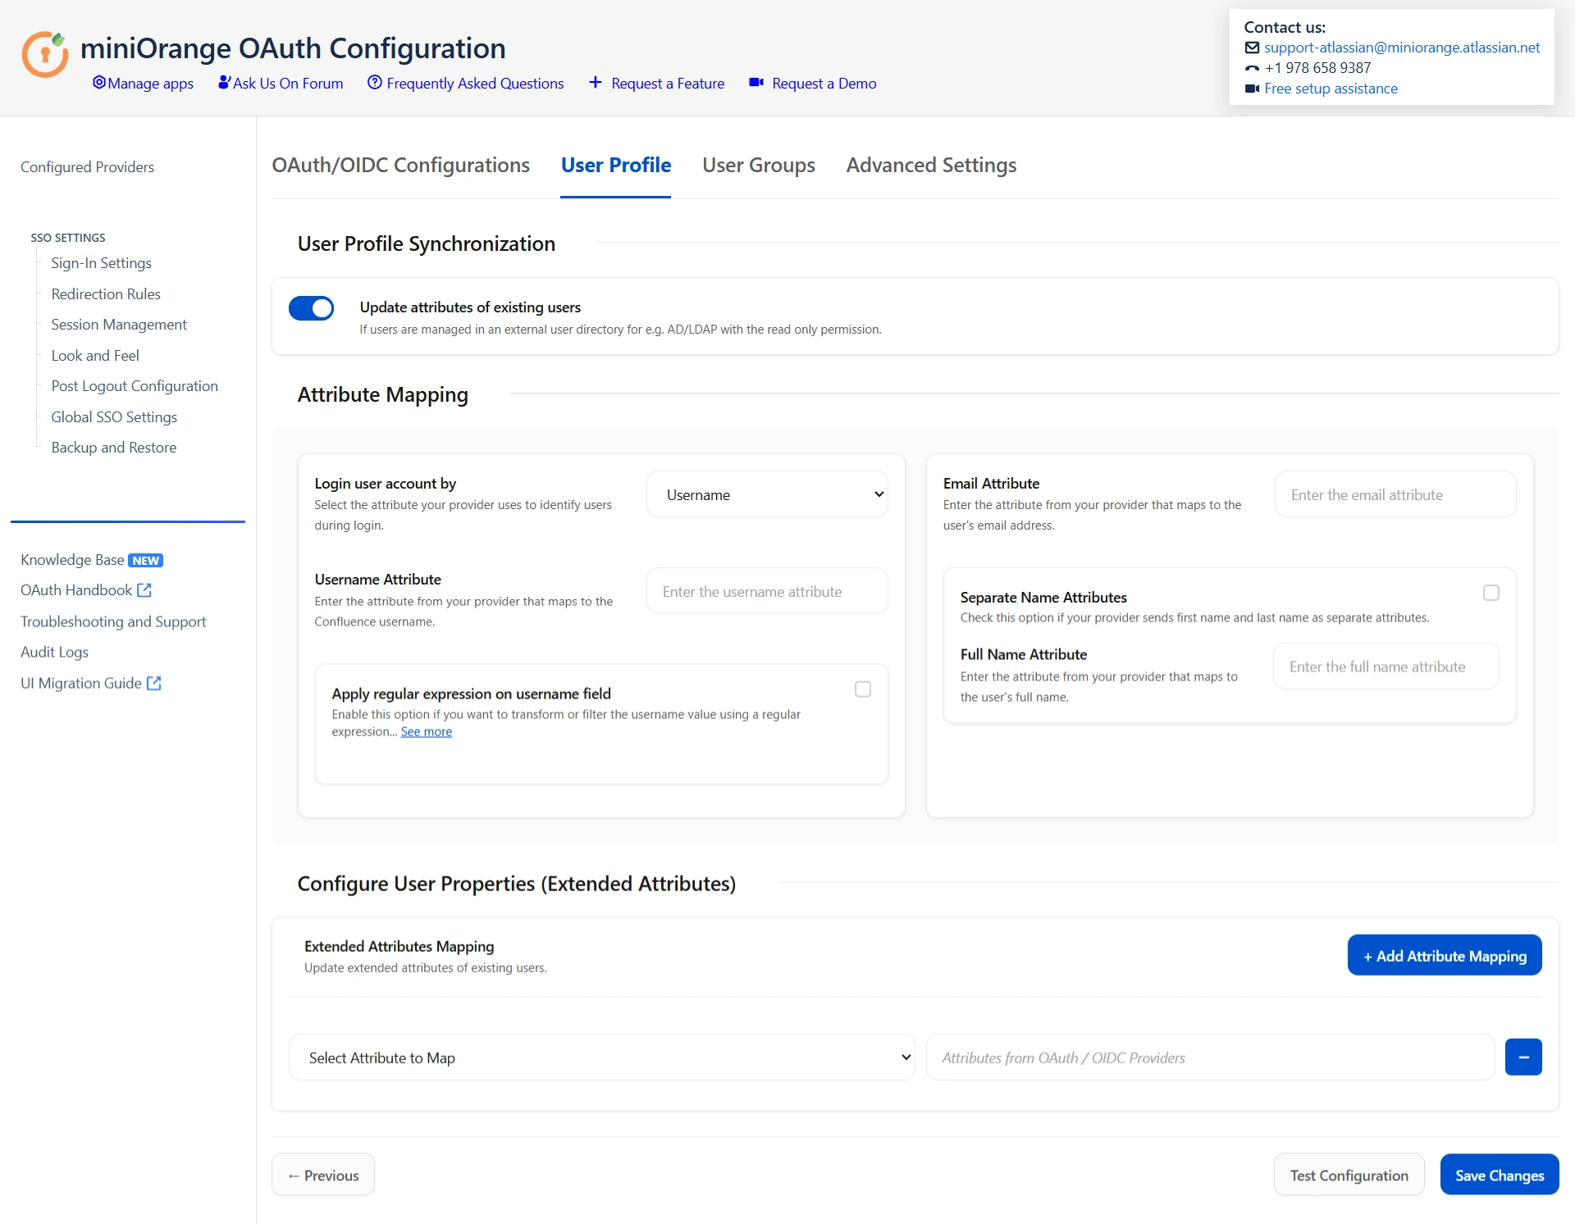
Task: Go to the Advanced Settings tab
Action: (931, 165)
